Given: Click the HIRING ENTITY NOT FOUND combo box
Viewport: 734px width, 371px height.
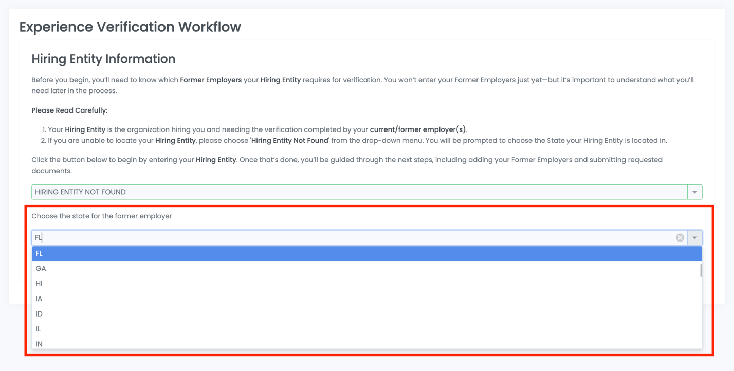Looking at the screenshot, I should tap(359, 192).
